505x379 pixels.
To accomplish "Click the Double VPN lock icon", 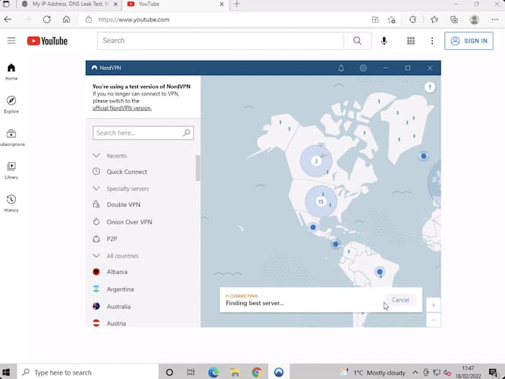I will point(96,204).
